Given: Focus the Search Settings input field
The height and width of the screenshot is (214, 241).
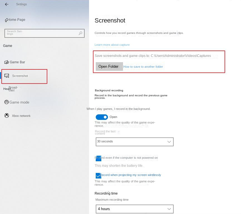Looking at the screenshot, I should 42,33.
